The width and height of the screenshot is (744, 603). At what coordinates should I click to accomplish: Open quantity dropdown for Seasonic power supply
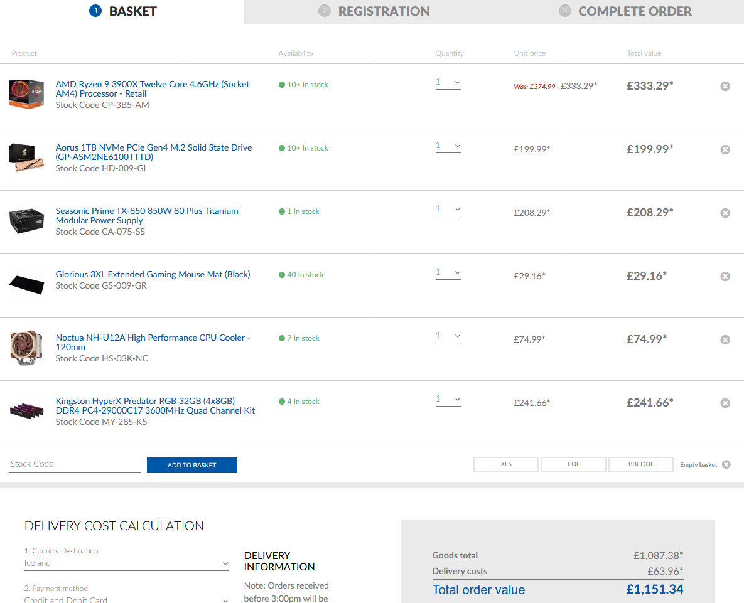click(x=448, y=210)
